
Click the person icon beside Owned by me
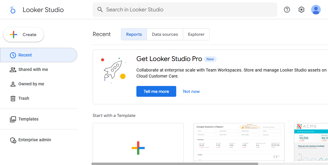pos(13,84)
